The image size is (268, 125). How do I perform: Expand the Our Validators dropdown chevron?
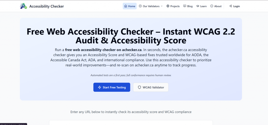point(162,6)
